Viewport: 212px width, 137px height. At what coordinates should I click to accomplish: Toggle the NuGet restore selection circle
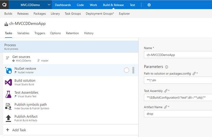(127, 70)
